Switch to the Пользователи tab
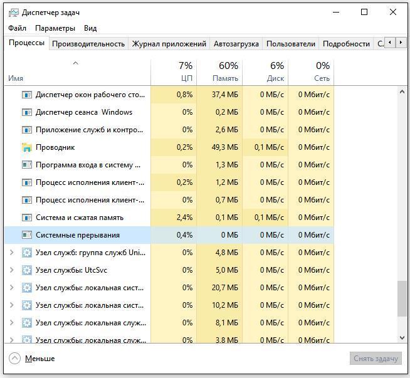Viewport: 410px width, 378px height. click(x=291, y=44)
